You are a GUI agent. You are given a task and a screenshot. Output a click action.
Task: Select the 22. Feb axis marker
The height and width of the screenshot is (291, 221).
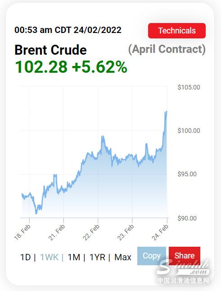tap(91, 232)
